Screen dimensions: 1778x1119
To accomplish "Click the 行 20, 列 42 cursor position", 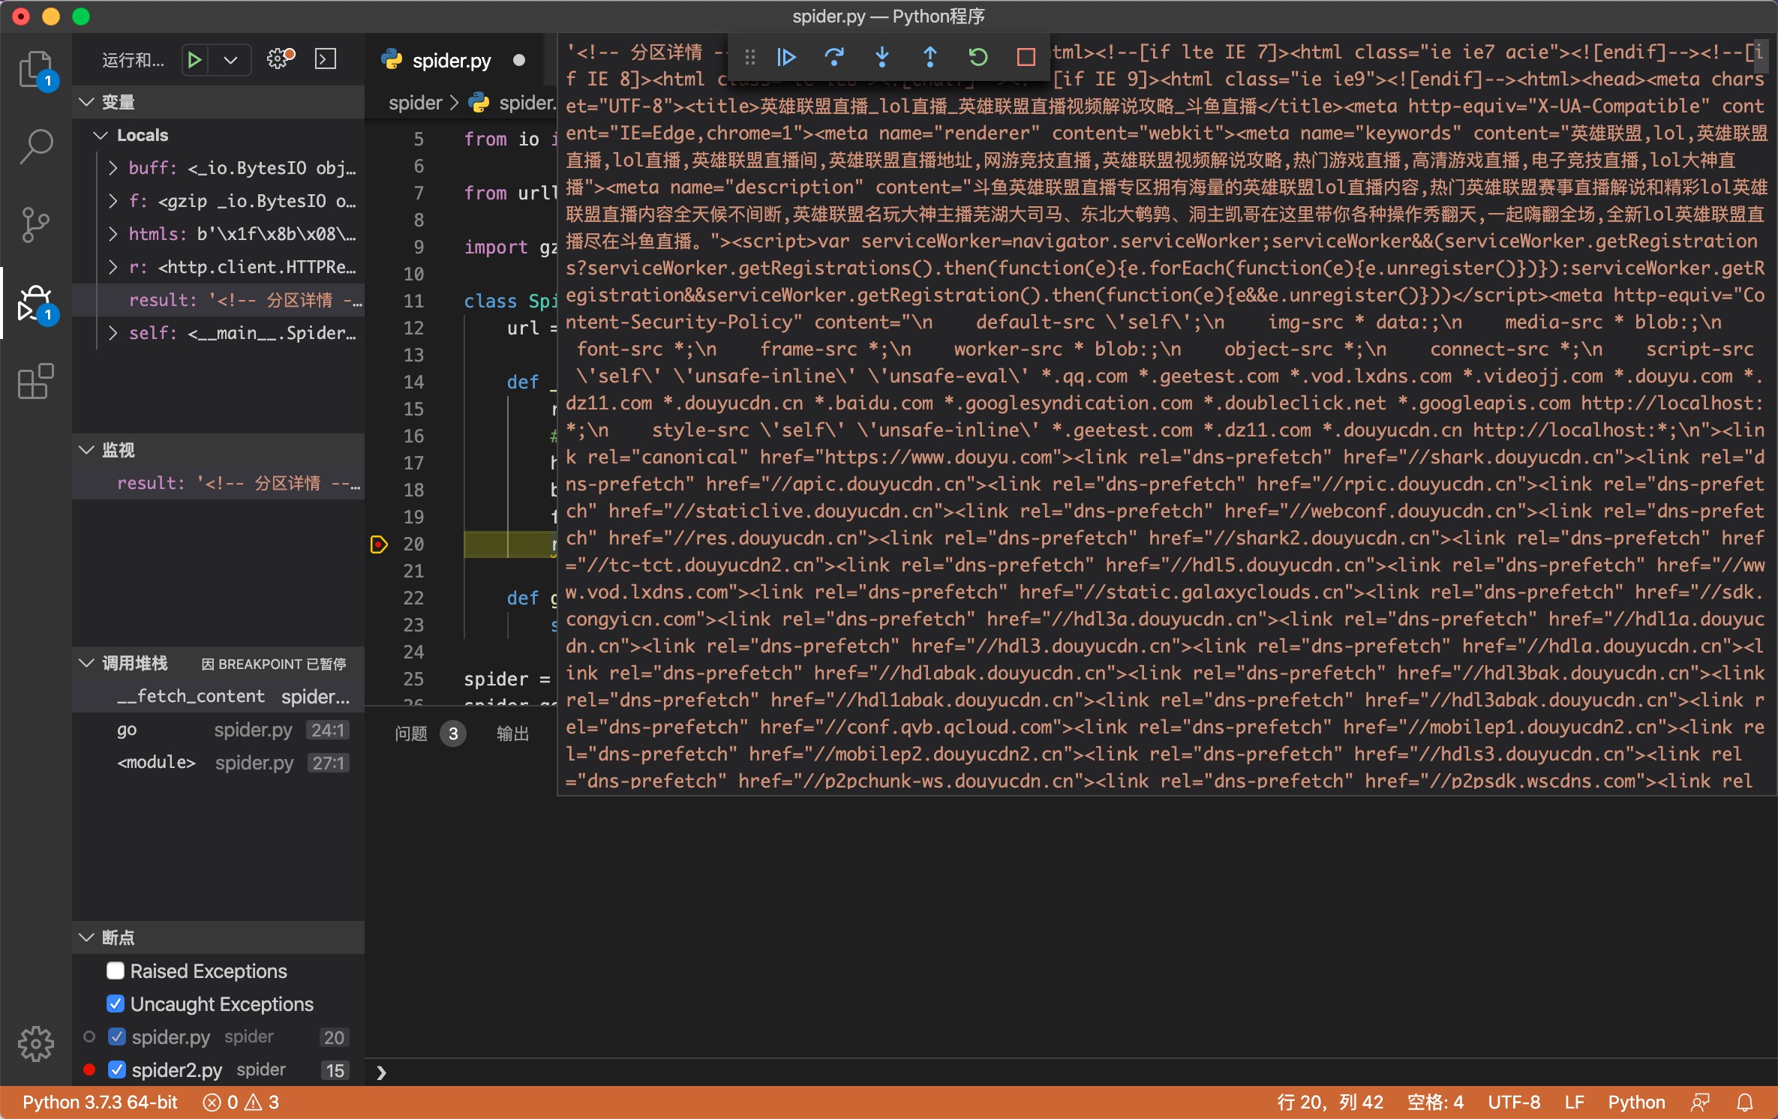I will pyautogui.click(x=1330, y=1102).
